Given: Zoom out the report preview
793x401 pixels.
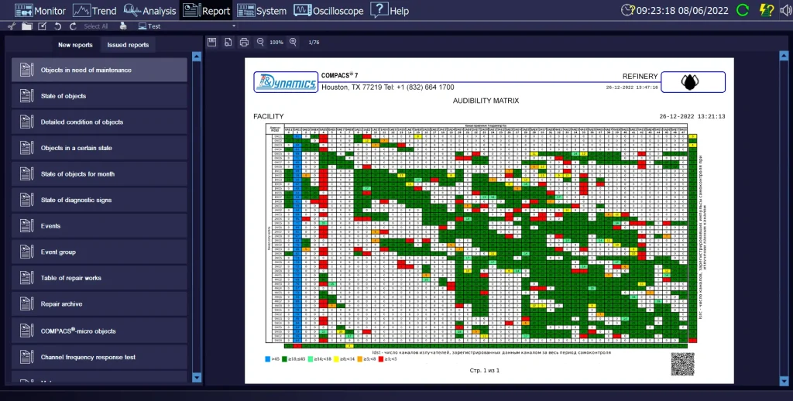Looking at the screenshot, I should [x=260, y=43].
